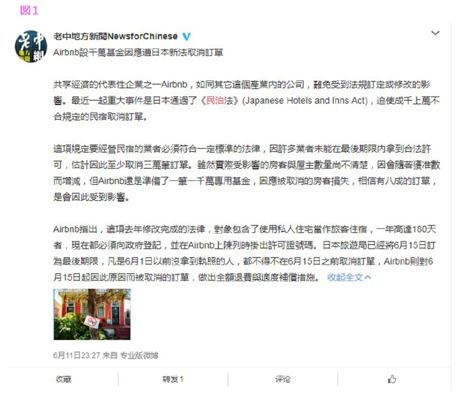Click the 6月11日23:27 timestamp

click(x=76, y=355)
